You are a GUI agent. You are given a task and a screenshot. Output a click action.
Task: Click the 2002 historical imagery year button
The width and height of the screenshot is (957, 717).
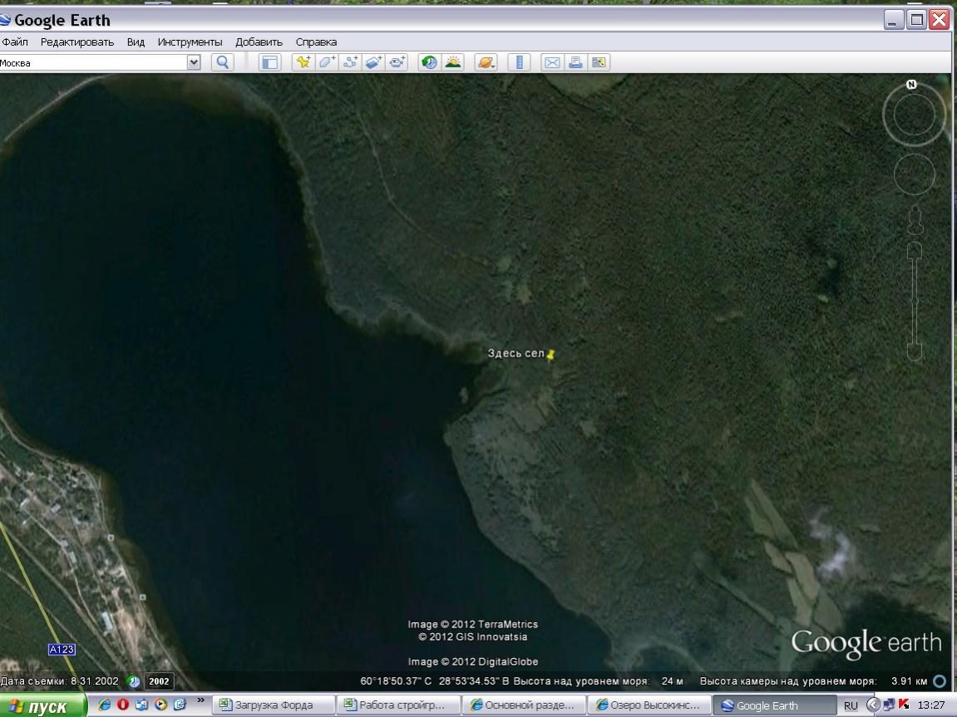pyautogui.click(x=159, y=682)
